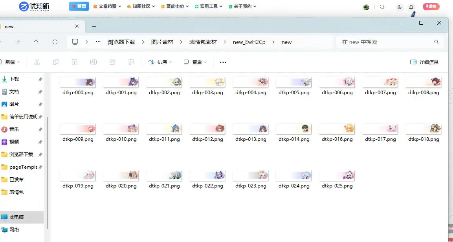453x242 pixels.
Task: Expand the 实用工具 menu
Action: pos(209,6)
